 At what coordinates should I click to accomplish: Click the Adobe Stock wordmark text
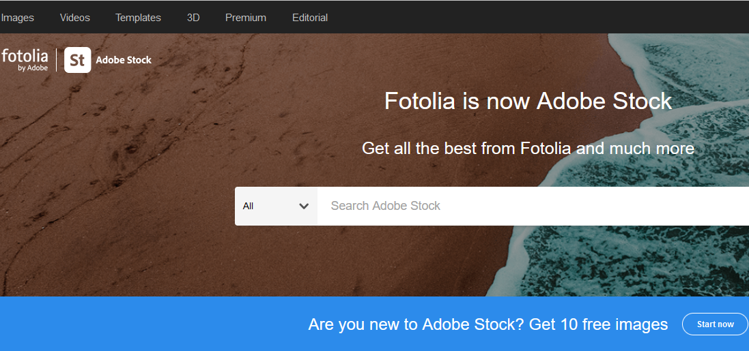(x=124, y=60)
